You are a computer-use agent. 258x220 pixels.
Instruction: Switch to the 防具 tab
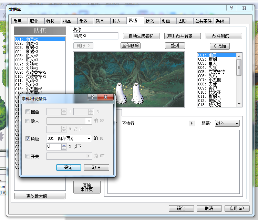pos(102,21)
